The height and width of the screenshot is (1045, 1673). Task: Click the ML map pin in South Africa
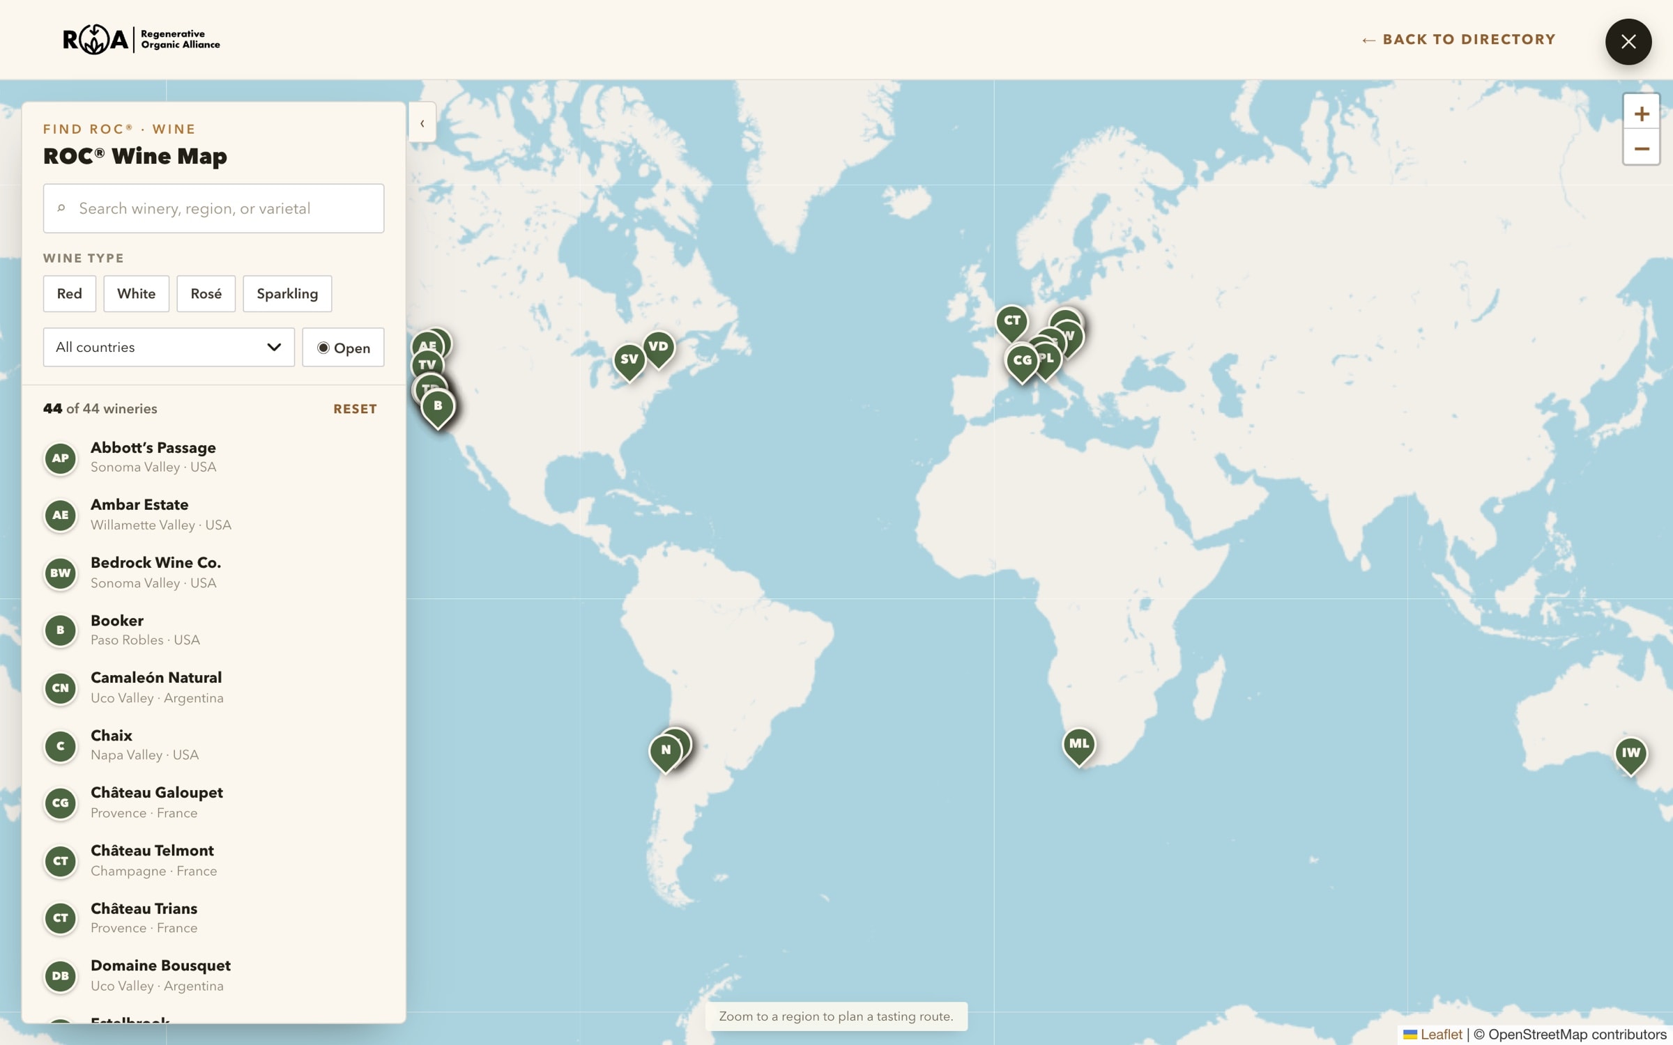click(x=1078, y=745)
